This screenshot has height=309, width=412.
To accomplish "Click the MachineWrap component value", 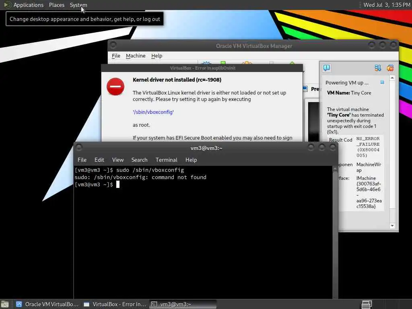I will (369, 167).
